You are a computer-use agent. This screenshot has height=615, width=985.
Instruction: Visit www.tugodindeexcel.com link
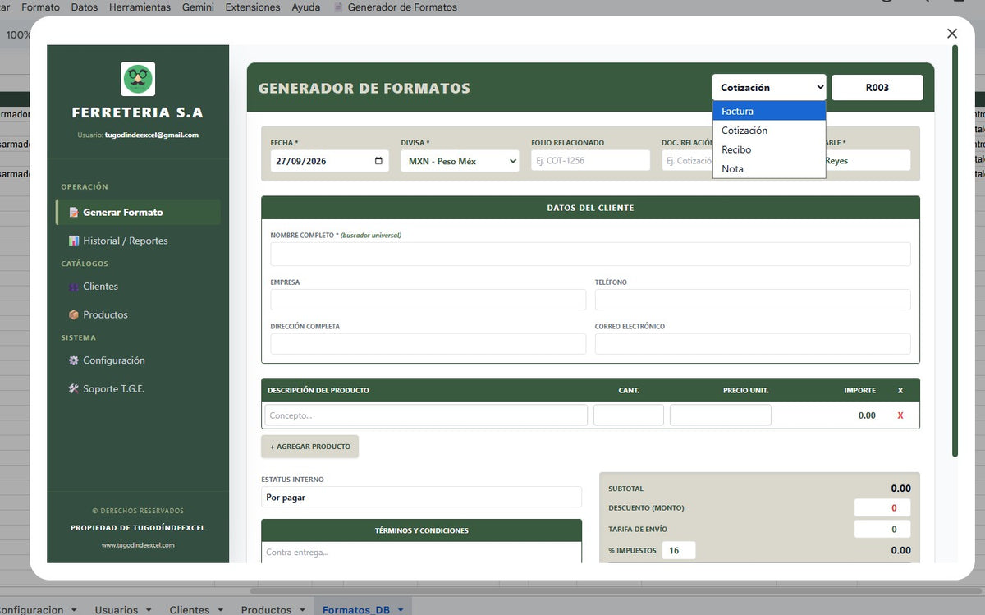tap(138, 545)
